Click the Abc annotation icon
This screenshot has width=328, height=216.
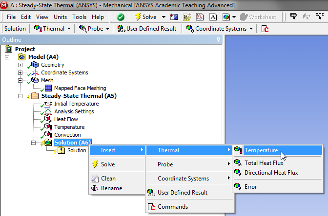click(187, 17)
